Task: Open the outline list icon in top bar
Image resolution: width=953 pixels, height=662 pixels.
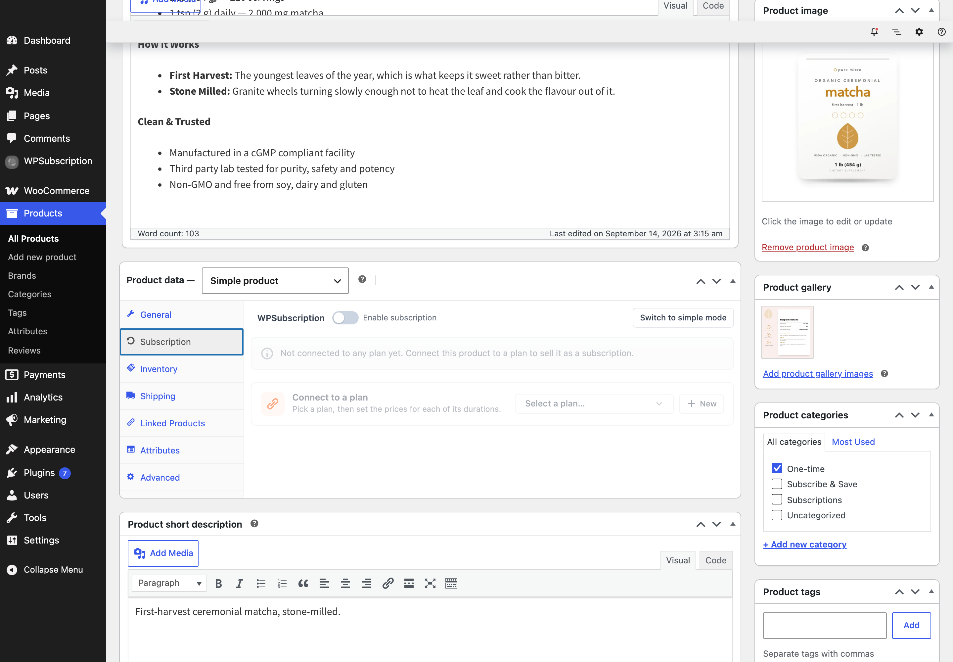Action: click(897, 32)
